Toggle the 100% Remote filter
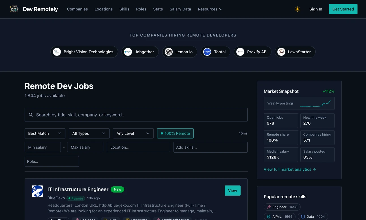Image resolution: width=366 pixels, height=220 pixels. click(x=175, y=133)
